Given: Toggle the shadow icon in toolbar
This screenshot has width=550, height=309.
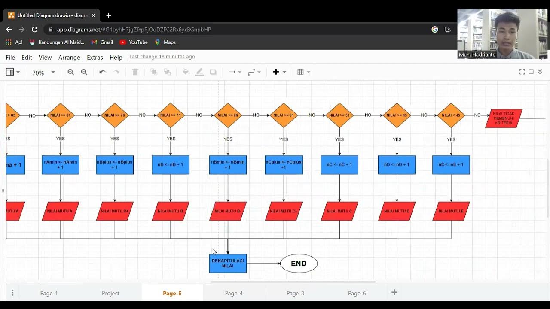Looking at the screenshot, I should pos(213,72).
